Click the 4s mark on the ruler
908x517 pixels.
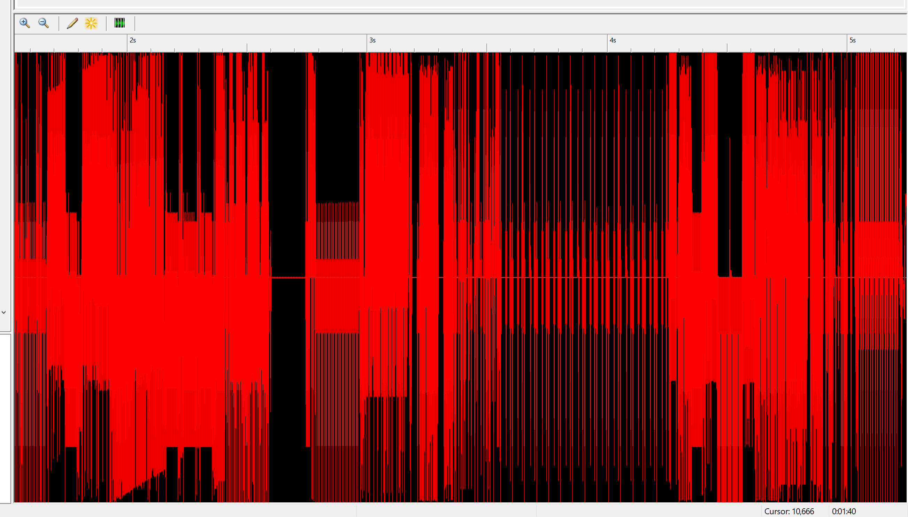[x=612, y=40]
